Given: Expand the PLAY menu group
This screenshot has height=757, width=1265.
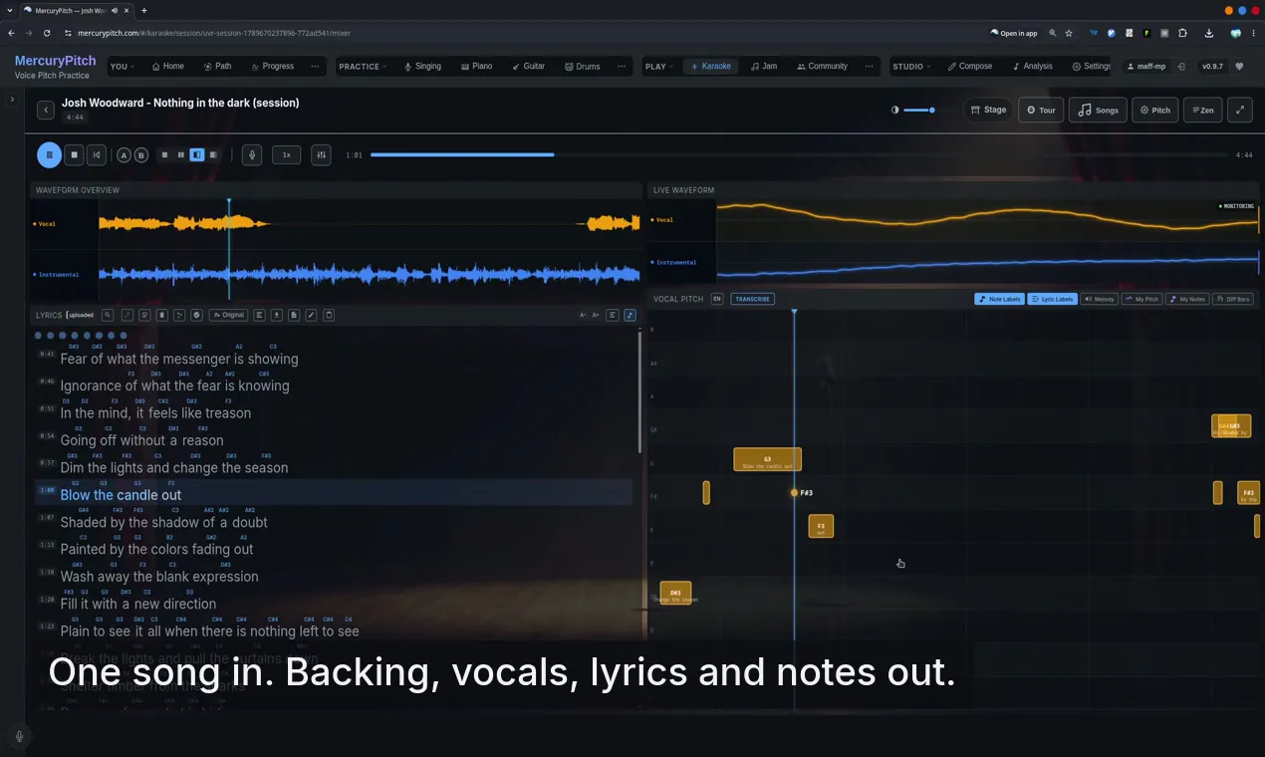Looking at the screenshot, I should tap(659, 67).
